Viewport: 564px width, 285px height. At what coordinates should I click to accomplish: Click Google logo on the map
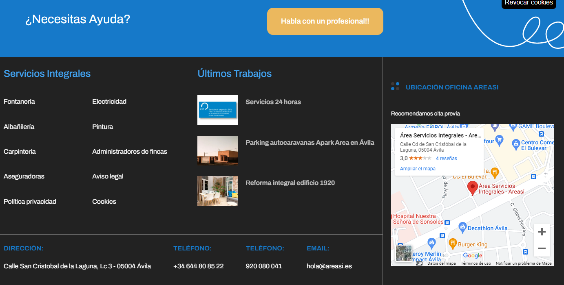[473, 255]
